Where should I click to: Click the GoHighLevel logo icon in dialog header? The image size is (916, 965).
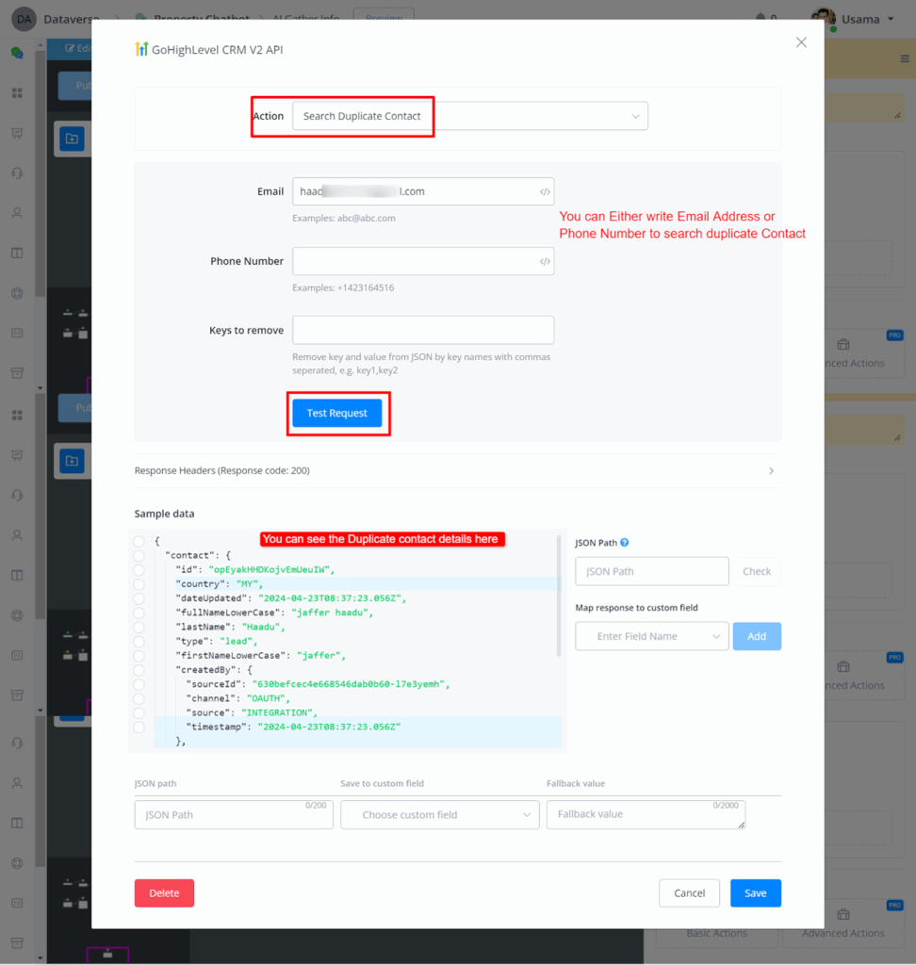point(141,49)
